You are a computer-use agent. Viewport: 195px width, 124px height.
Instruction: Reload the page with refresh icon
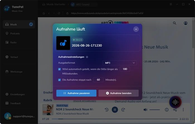tap(59, 13)
